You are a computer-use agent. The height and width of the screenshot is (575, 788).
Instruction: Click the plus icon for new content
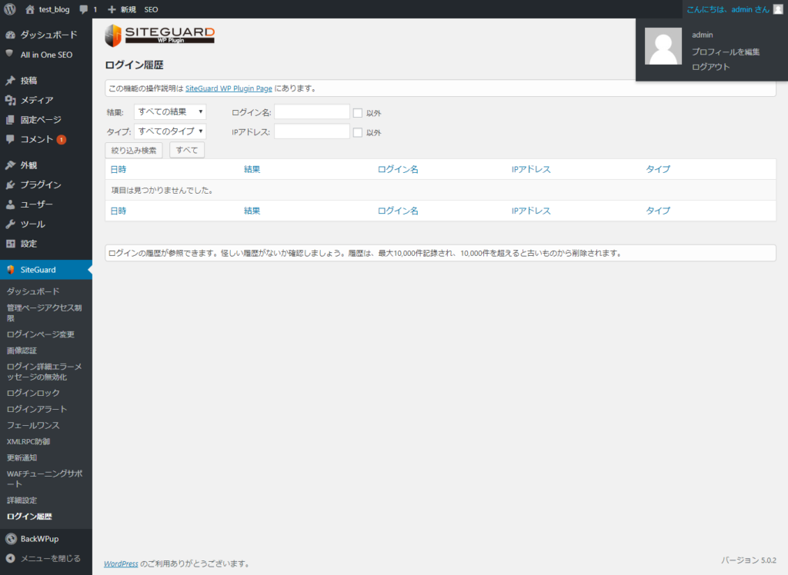pyautogui.click(x=112, y=9)
